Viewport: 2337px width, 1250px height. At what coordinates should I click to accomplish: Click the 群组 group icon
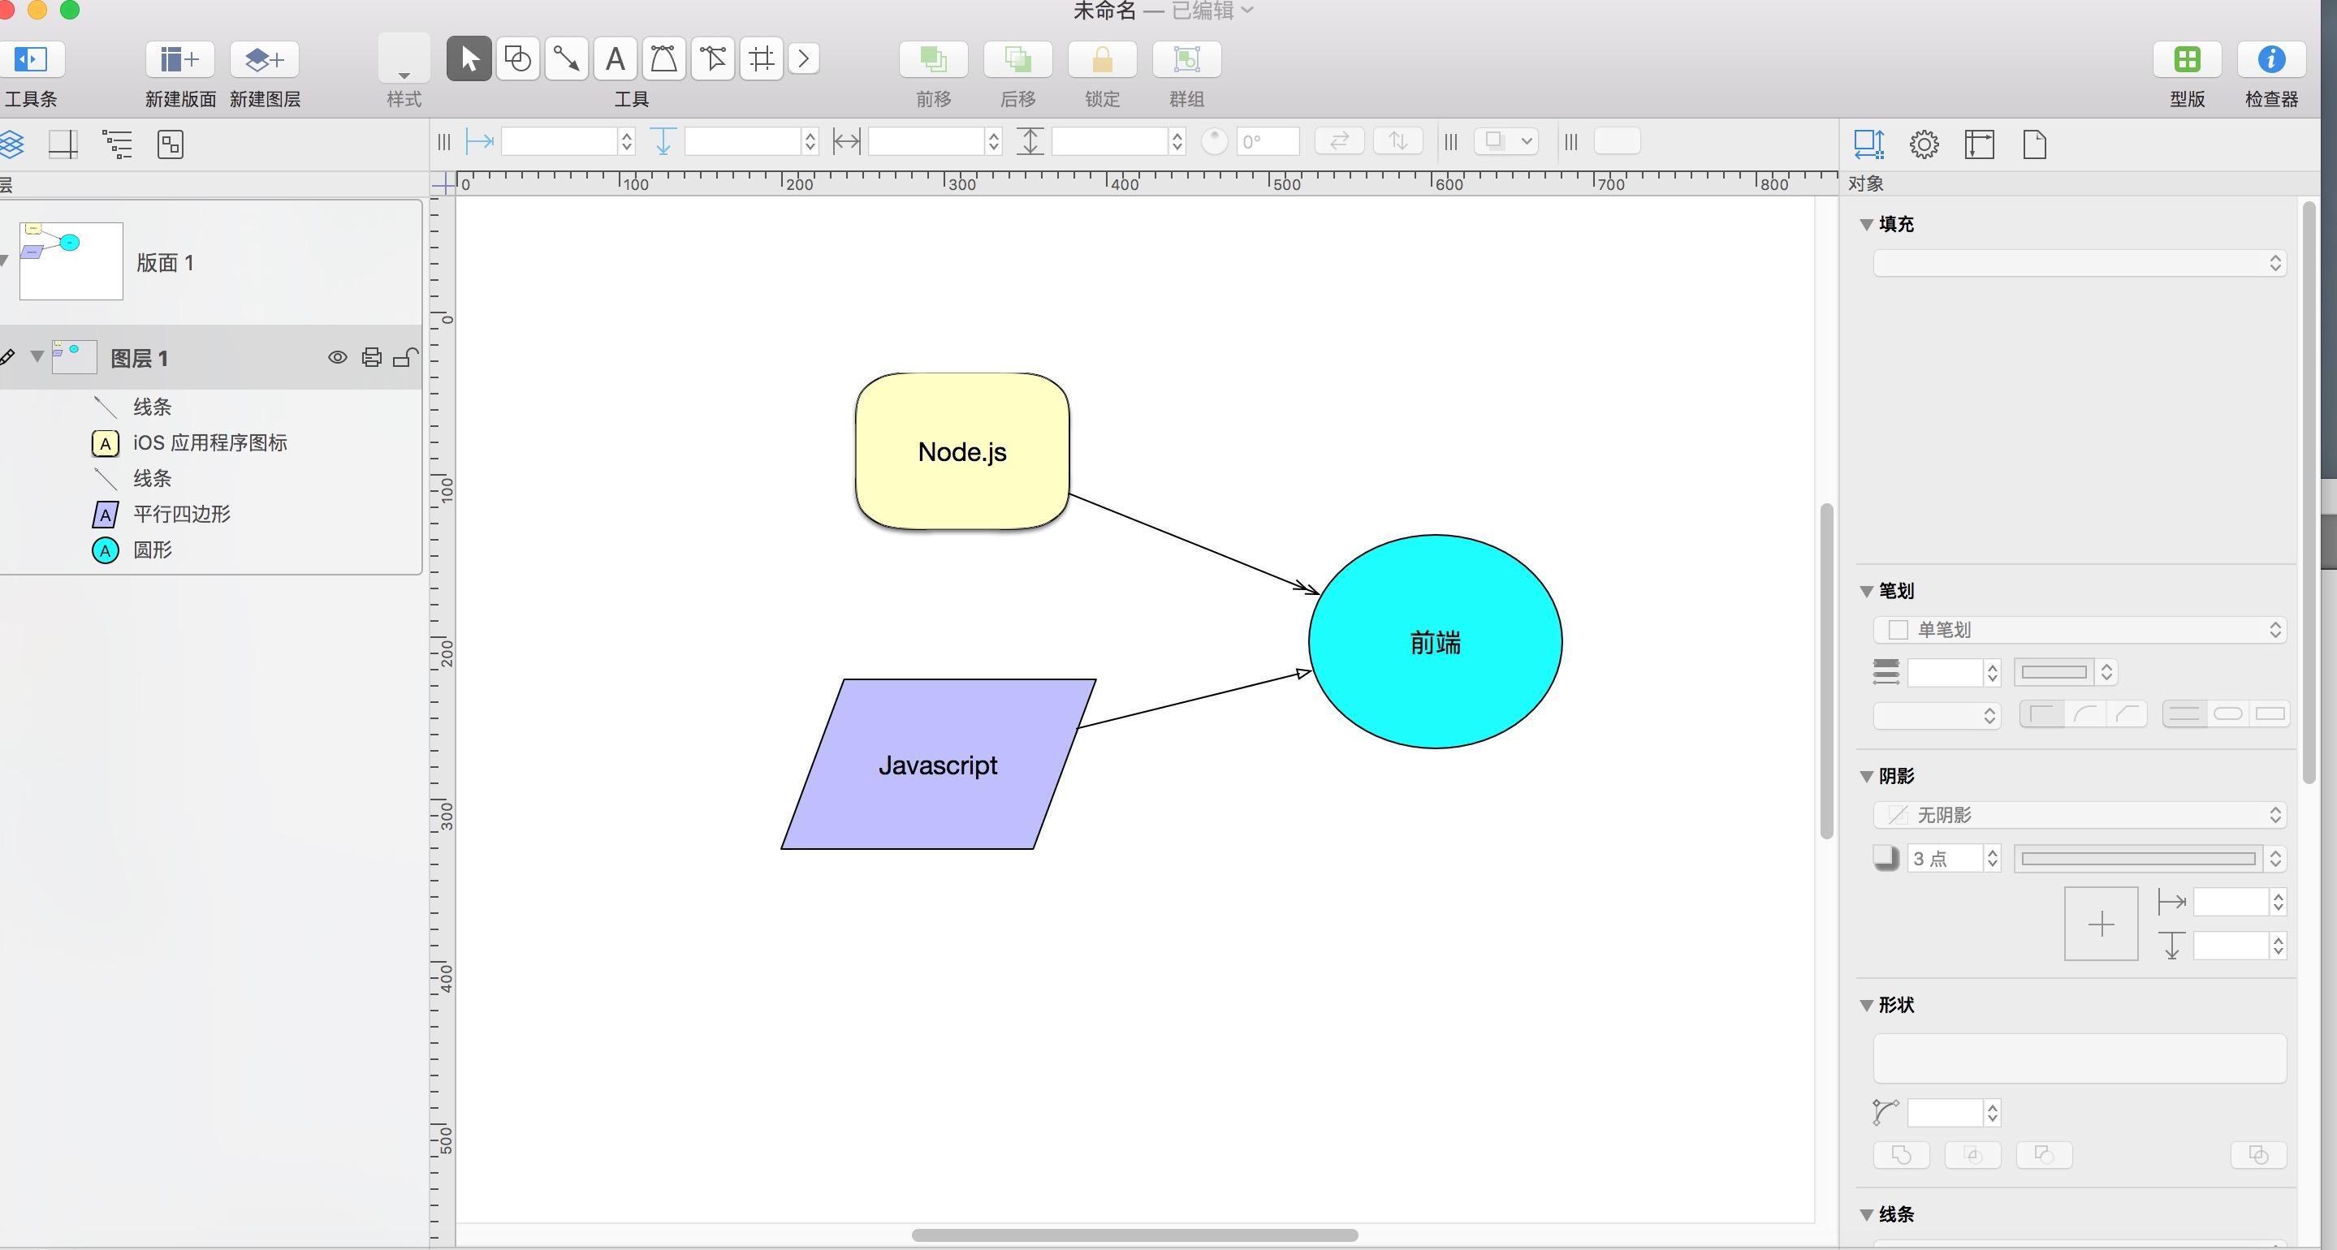(1186, 58)
